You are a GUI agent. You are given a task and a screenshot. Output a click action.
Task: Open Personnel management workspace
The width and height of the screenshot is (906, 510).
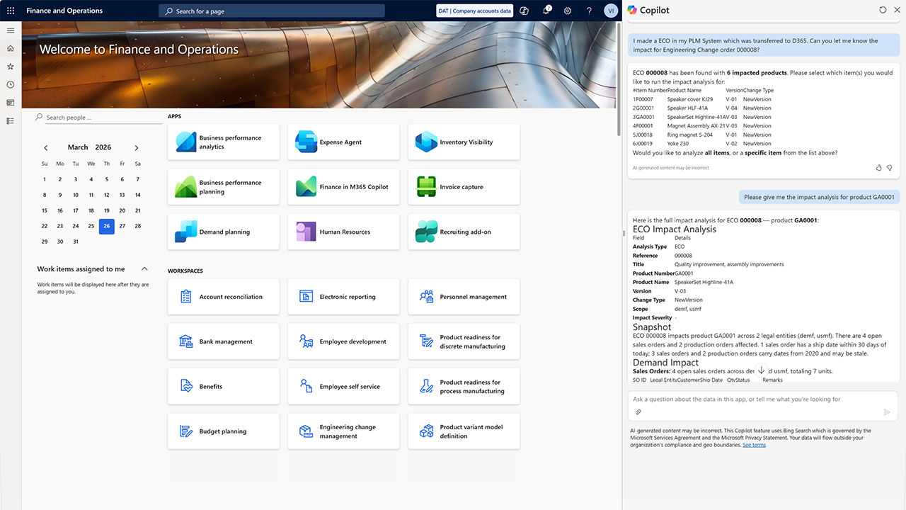[x=464, y=297]
